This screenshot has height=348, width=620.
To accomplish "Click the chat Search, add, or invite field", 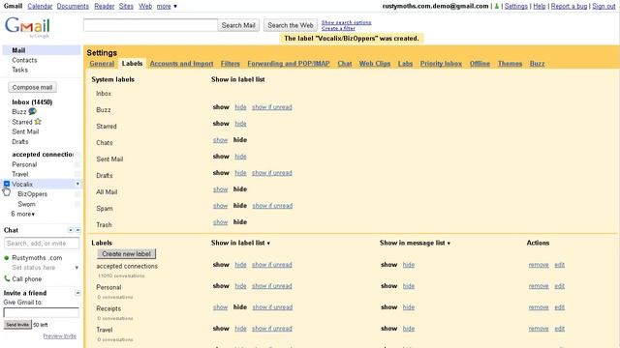I will (42, 244).
